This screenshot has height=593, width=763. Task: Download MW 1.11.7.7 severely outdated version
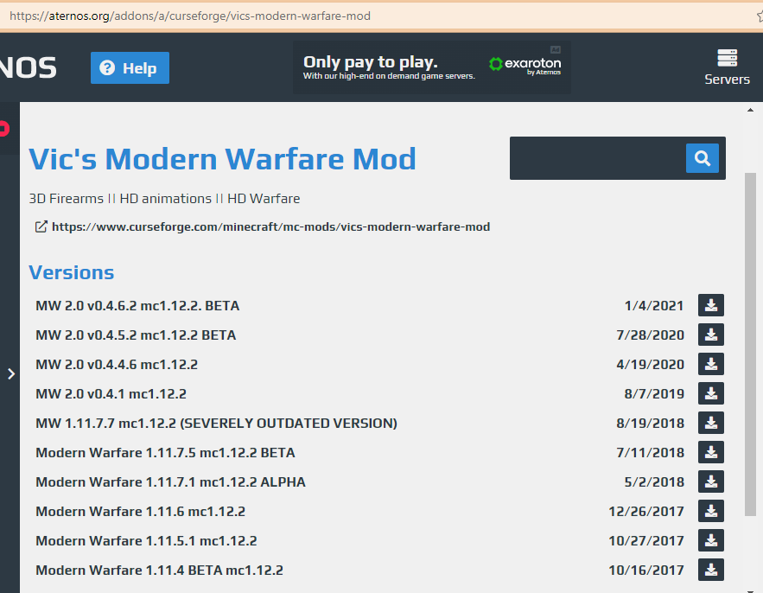tap(711, 423)
